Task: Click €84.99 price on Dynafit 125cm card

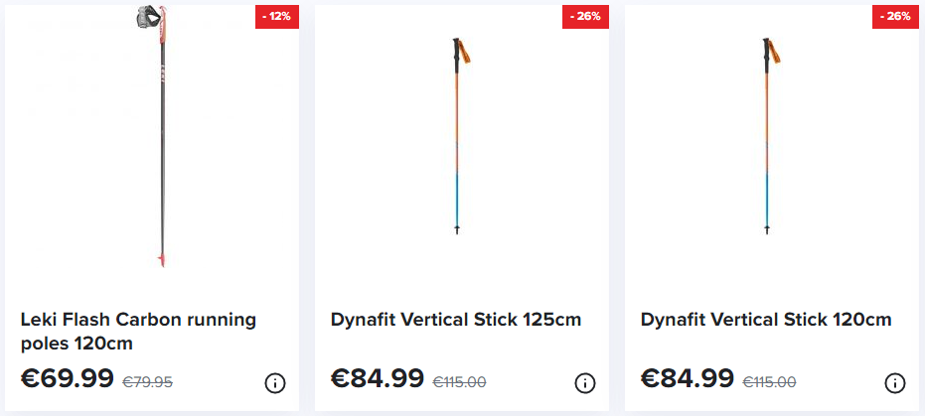Action: pos(377,378)
